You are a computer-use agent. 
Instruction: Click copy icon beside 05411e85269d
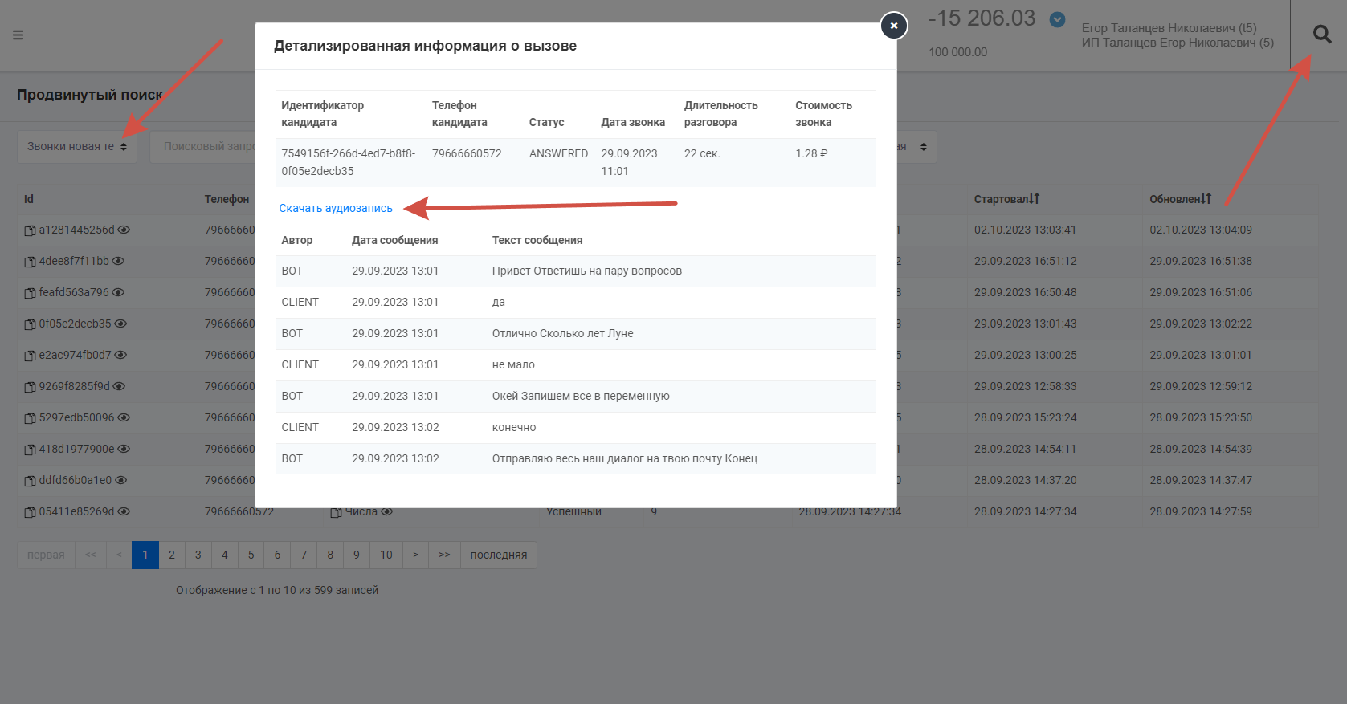point(30,512)
